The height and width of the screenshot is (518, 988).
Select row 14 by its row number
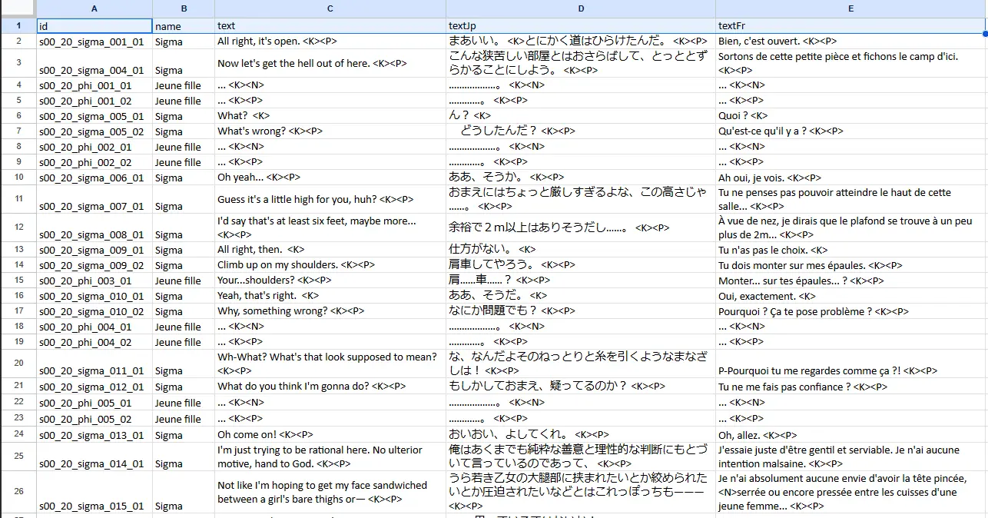[18, 265]
